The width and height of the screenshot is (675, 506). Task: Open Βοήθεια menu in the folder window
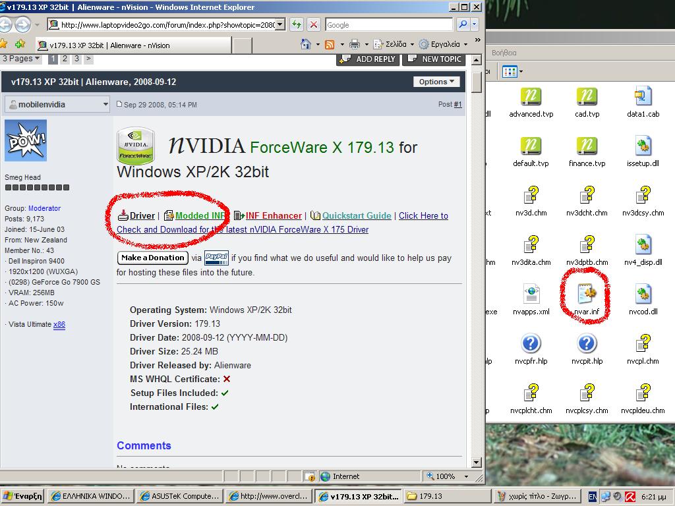coord(504,53)
